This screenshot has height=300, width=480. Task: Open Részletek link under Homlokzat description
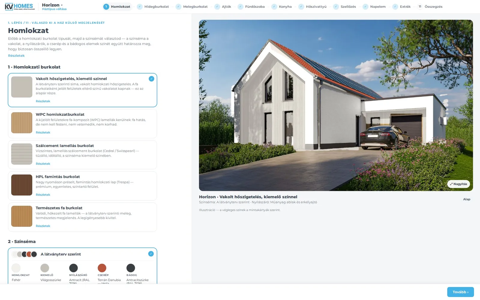(16, 56)
